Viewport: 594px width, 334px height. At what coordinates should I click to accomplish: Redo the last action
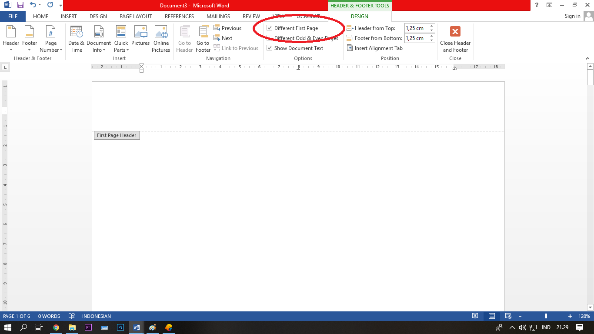tap(50, 5)
